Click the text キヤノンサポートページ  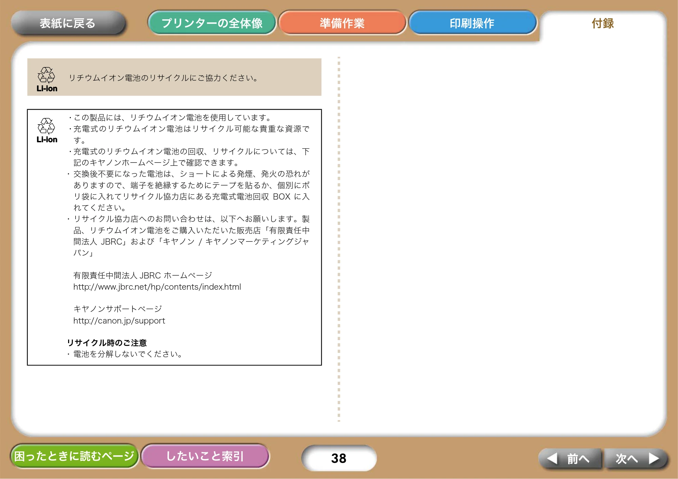[x=118, y=309]
